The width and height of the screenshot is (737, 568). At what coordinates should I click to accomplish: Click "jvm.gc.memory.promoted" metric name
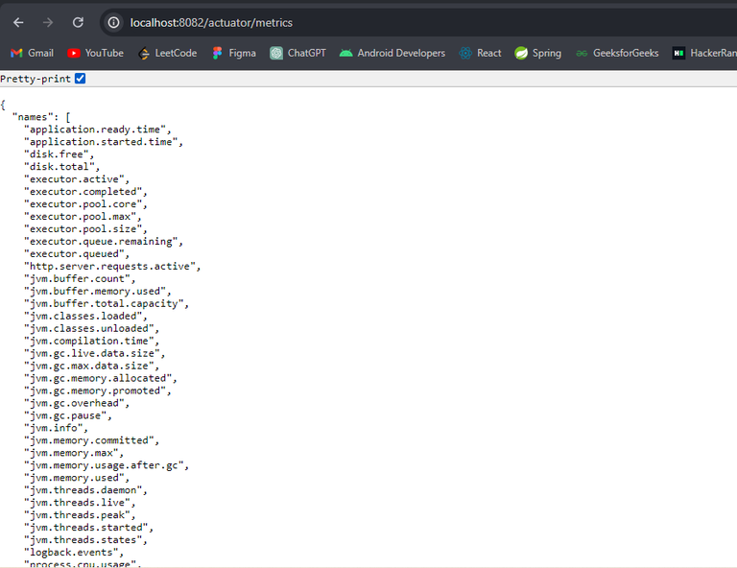(95, 390)
